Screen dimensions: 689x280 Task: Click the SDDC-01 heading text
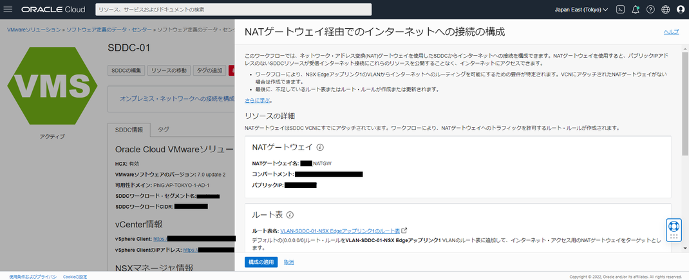129,48
